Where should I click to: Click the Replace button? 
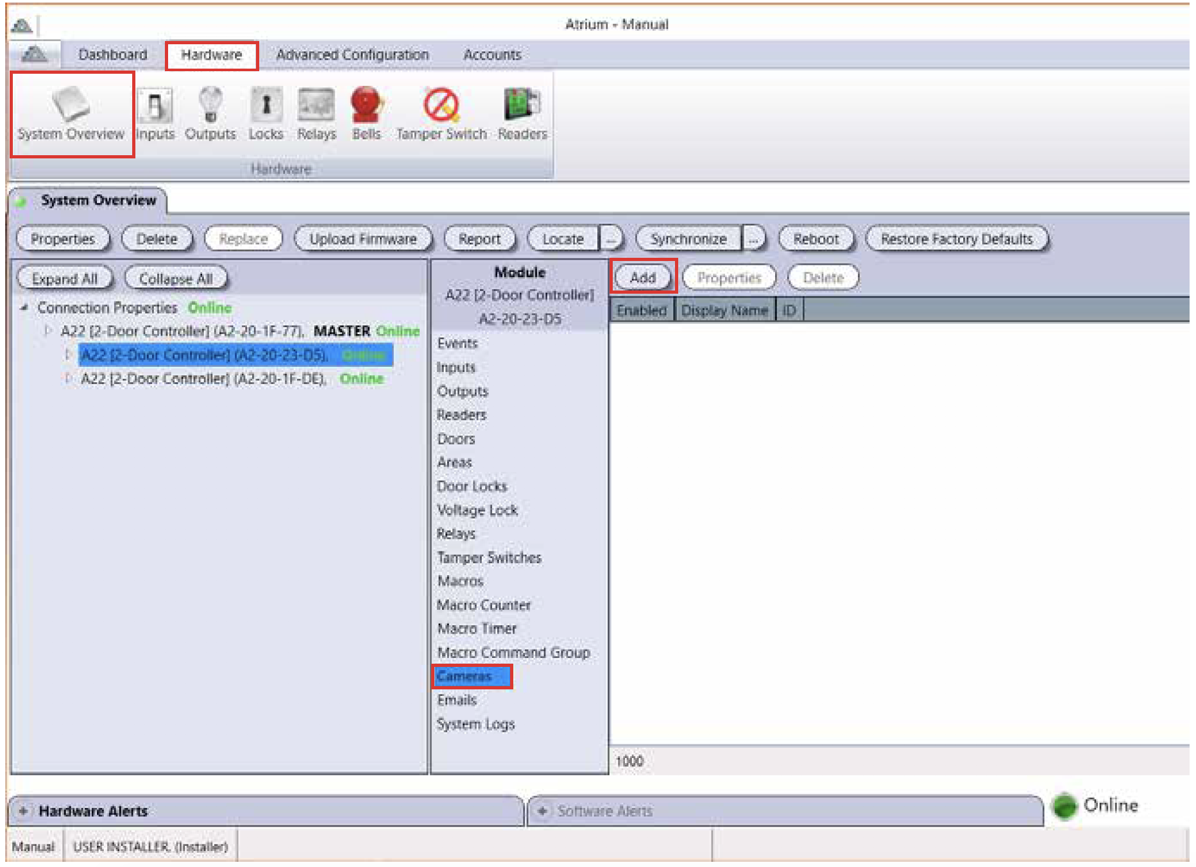click(x=243, y=239)
